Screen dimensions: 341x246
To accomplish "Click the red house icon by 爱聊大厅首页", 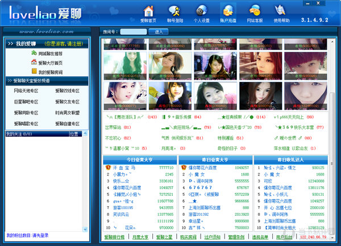I will pyautogui.click(x=34, y=62).
